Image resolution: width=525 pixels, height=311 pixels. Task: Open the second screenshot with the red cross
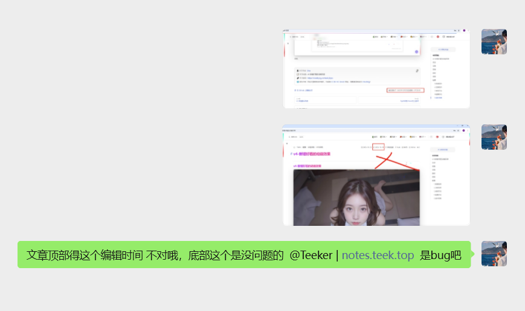(x=376, y=175)
